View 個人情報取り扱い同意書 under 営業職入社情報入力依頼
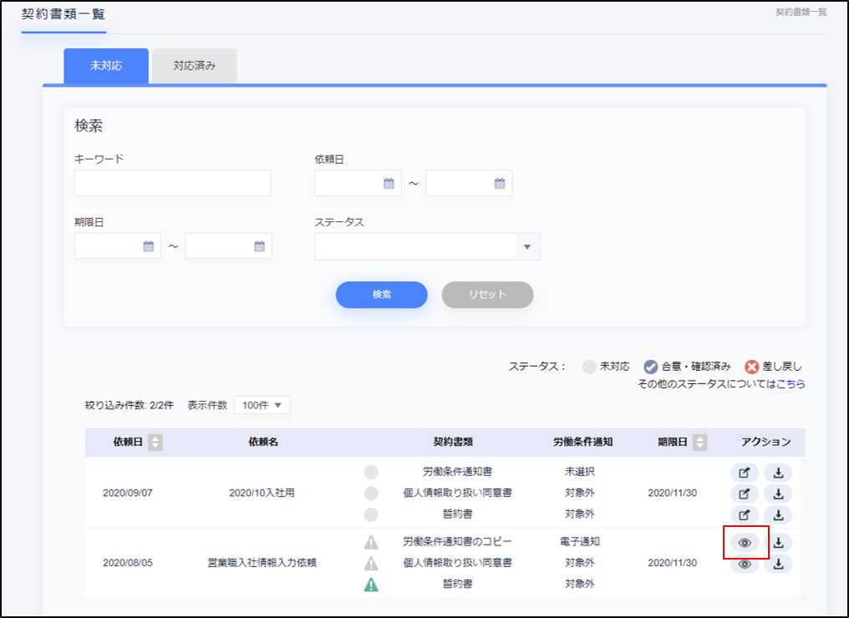Viewport: 849px width, 618px height. click(745, 564)
